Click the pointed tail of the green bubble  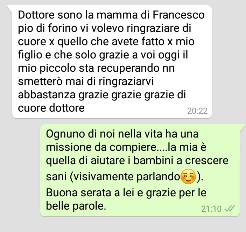pos(242,128)
